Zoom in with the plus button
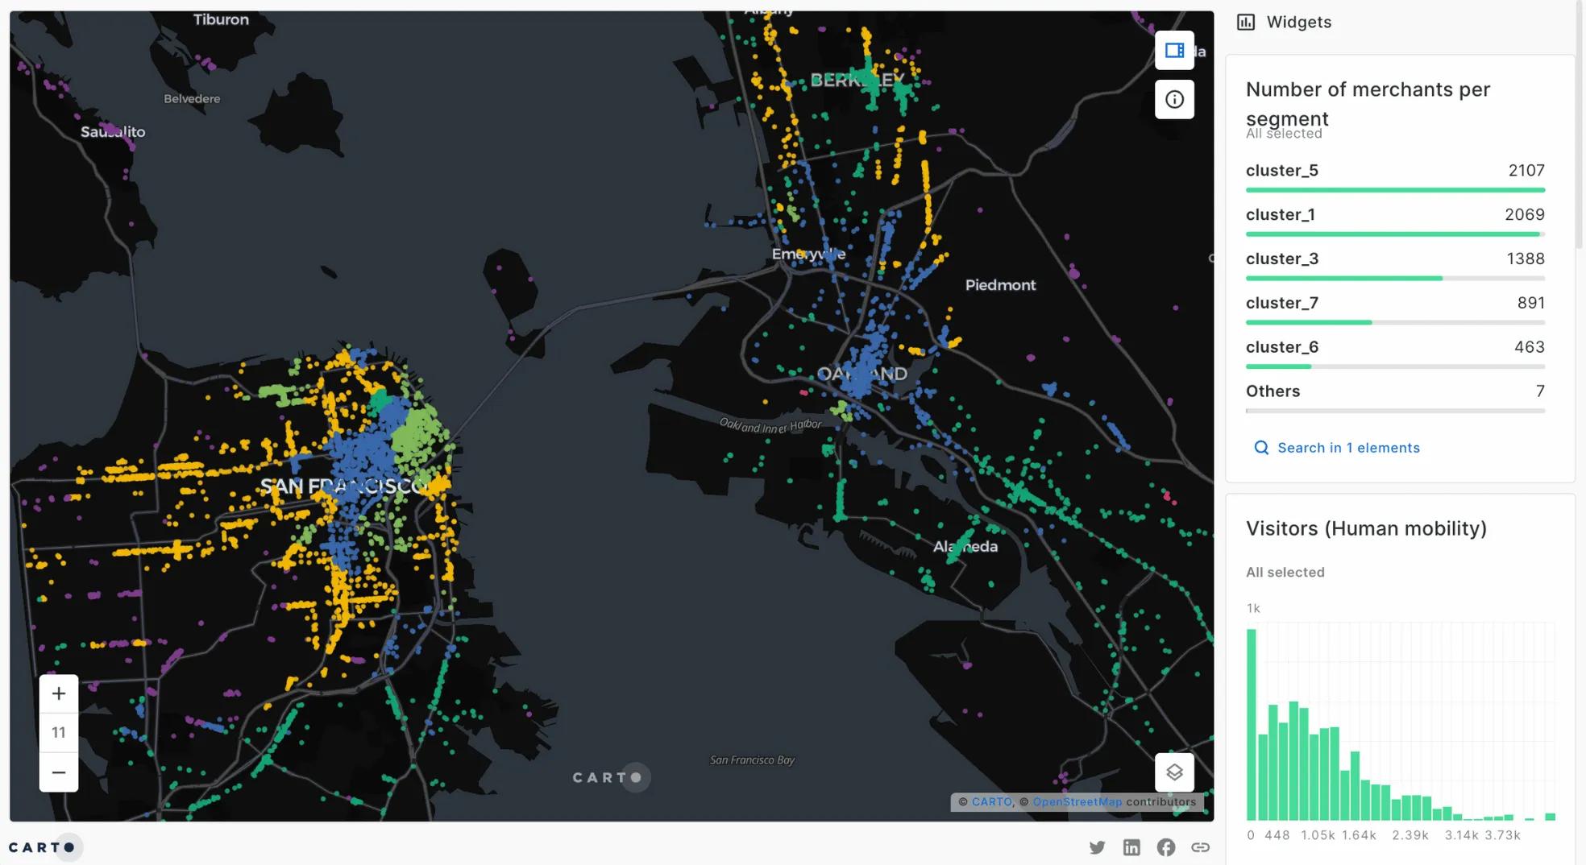This screenshot has width=1586, height=865. (59, 693)
